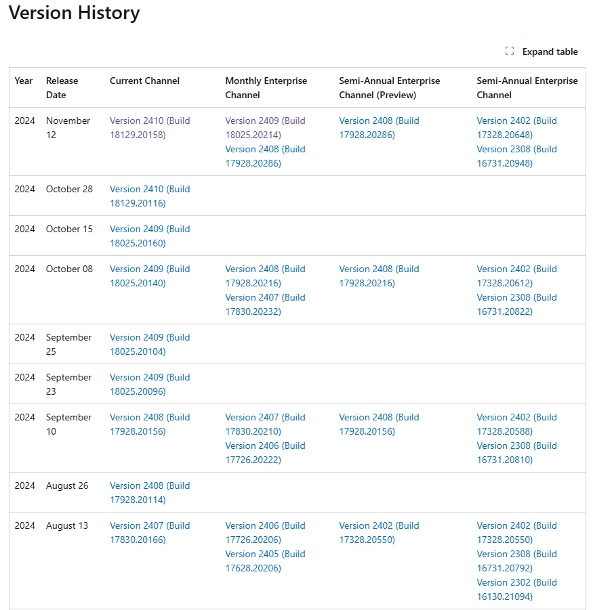593x610 pixels.
Task: Open Version 2302 Build 16130.21094 link
Action: click(517, 590)
